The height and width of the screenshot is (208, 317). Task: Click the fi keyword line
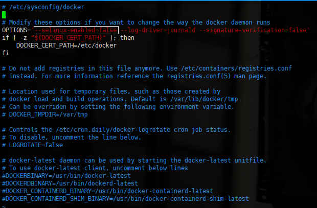tap(6, 53)
